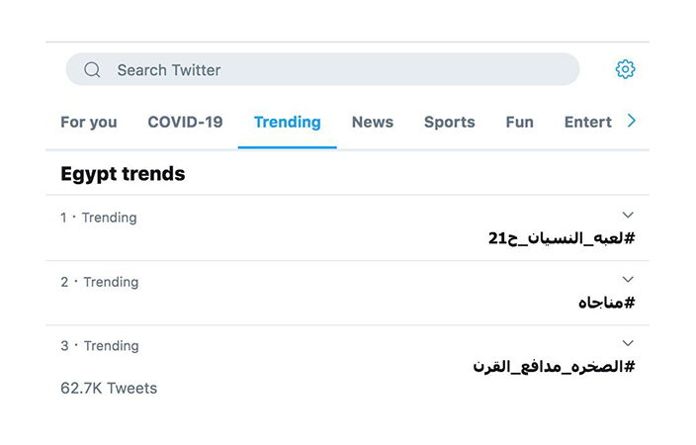Click into the Search Twitter field
Viewport: 696px width, 445px height.
click(322, 69)
